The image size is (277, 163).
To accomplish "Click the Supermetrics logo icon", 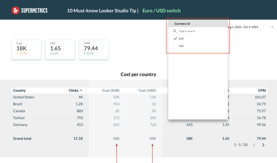I will point(15,11).
